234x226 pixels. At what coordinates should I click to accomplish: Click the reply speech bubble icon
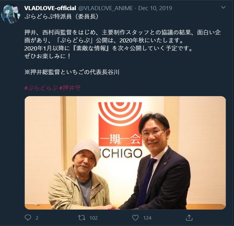tap(28, 218)
